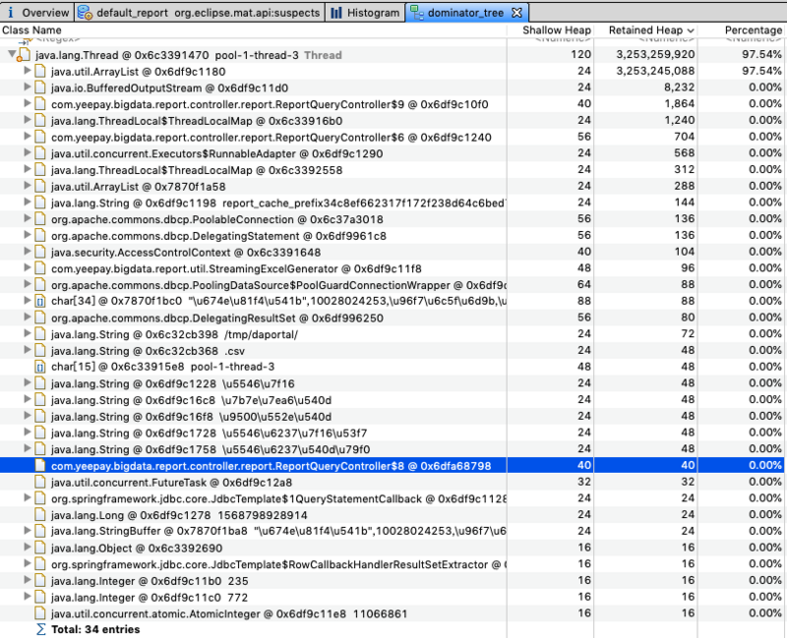
Task: Click the object icon of ArrayList @ 0x6df9c1180
Action: point(40,71)
